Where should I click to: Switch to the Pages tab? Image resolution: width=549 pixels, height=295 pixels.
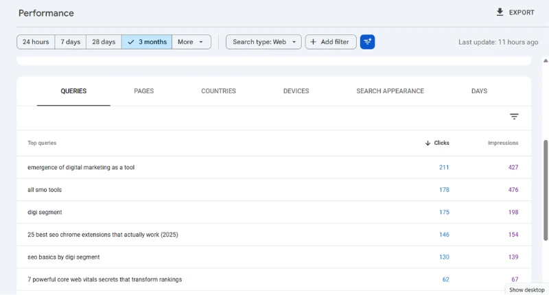(x=143, y=91)
